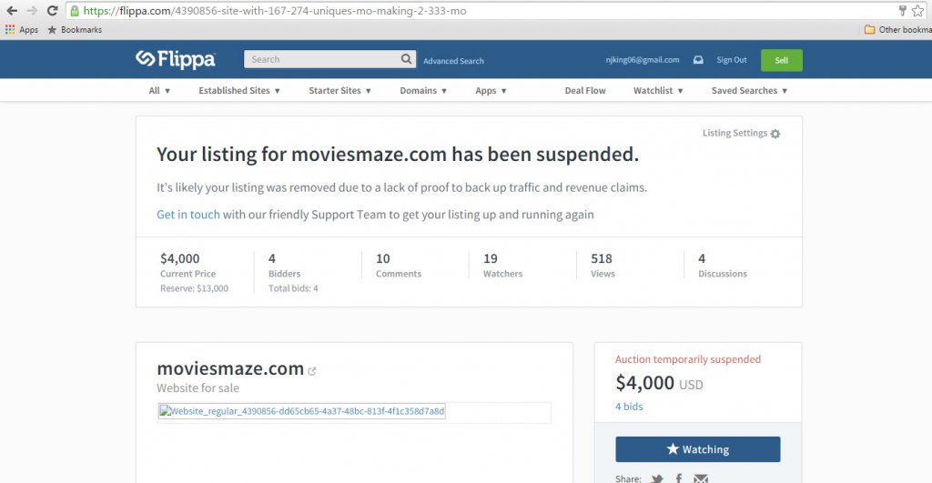Expand the Watchlist dropdown

coord(658,90)
